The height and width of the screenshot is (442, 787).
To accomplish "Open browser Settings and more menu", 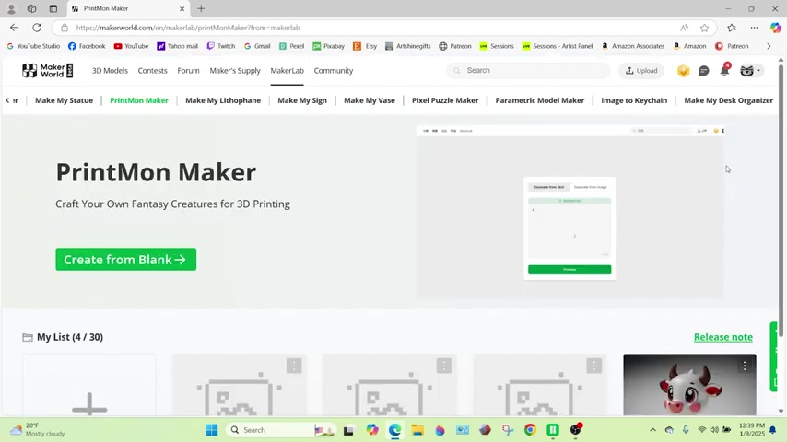I will point(754,28).
